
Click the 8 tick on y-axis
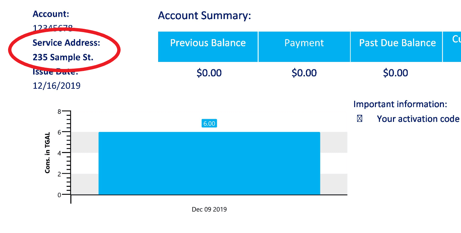(x=59, y=112)
